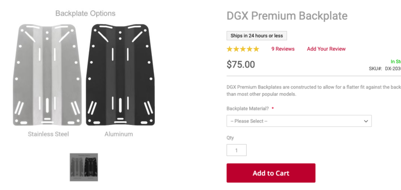401x190 pixels.
Task: Open the 9 Reviews link
Action: [x=283, y=49]
